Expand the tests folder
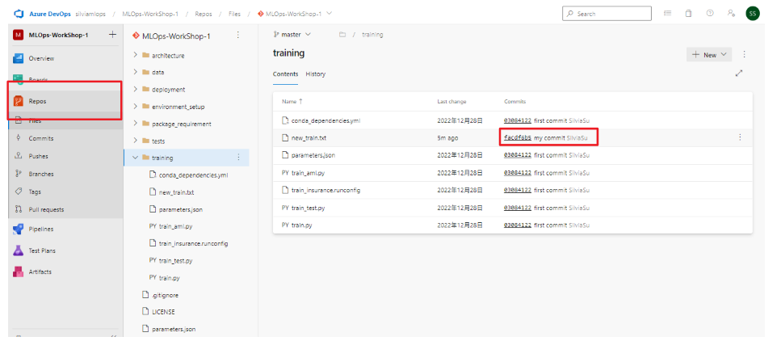781x341 pixels. point(135,141)
